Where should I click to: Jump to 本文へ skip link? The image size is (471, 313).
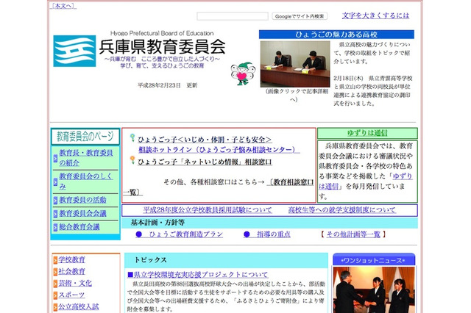(x=63, y=6)
